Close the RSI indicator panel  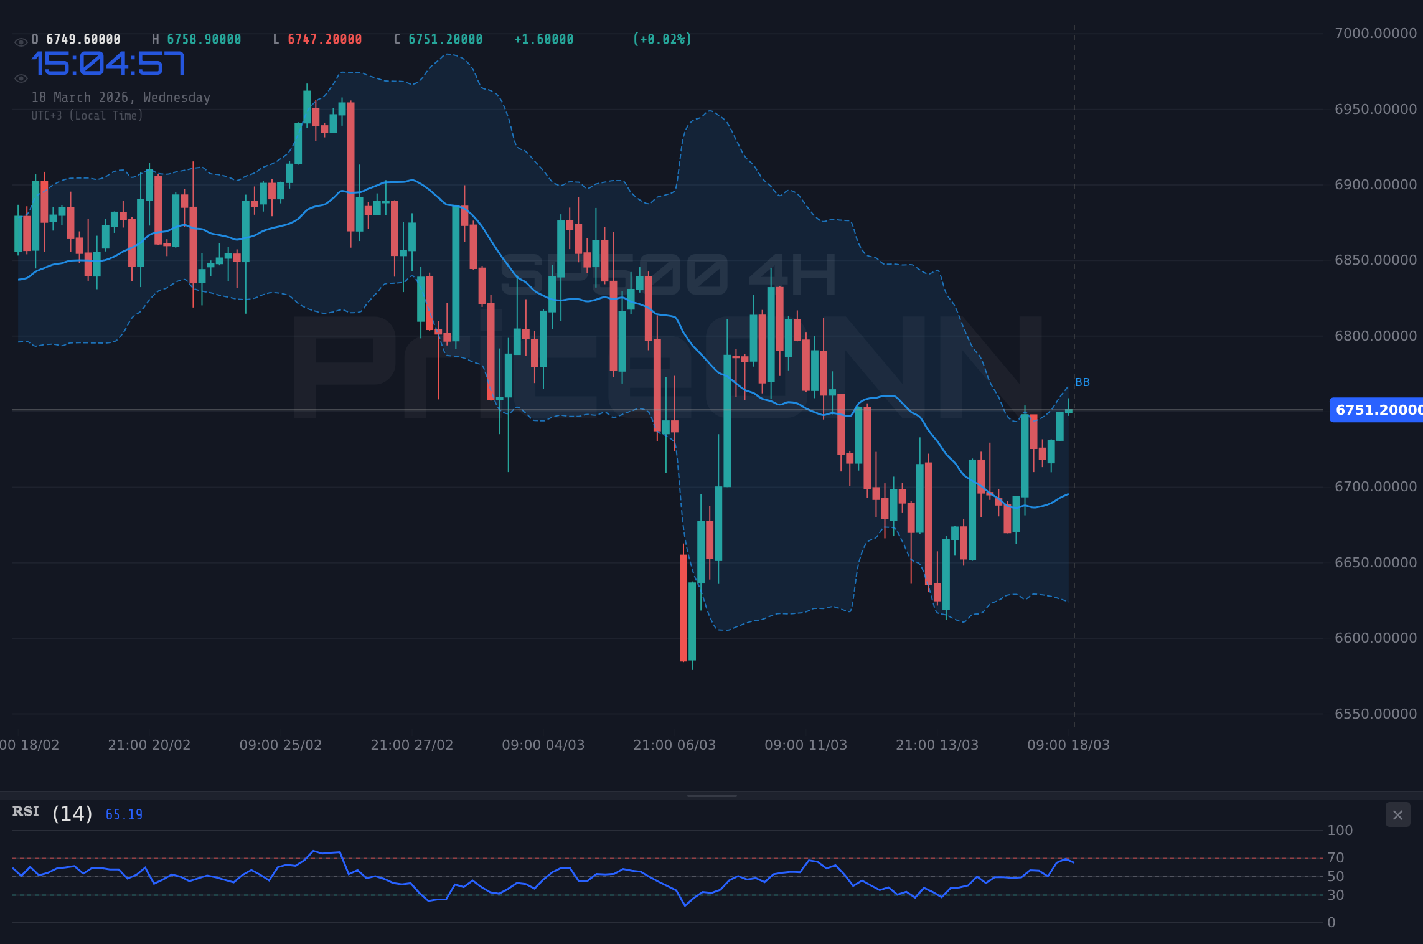point(1397,814)
